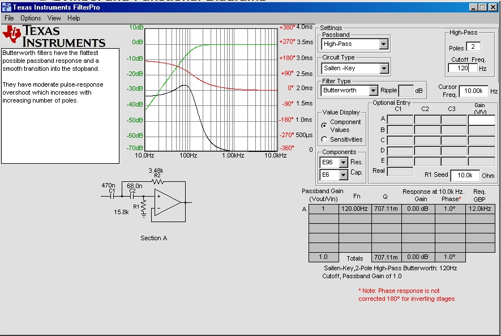Image resolution: width=501 pixels, height=336 pixels.
Task: Click the op-amp symbol in Section A schematic
Action: click(168, 202)
